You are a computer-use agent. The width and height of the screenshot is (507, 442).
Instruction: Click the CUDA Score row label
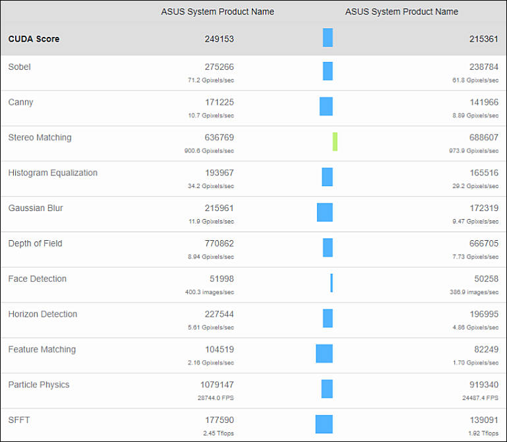[34, 39]
